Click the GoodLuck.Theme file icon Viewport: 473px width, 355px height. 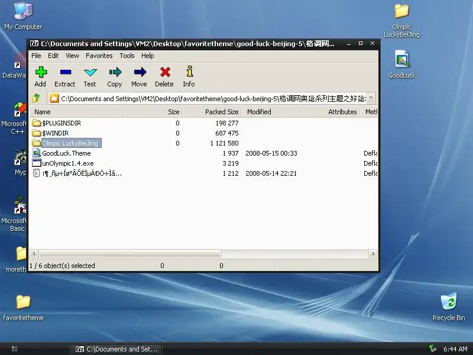click(x=37, y=153)
